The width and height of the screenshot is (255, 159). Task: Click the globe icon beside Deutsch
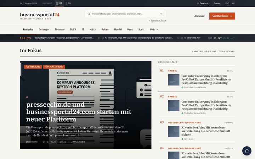[x=198, y=4]
